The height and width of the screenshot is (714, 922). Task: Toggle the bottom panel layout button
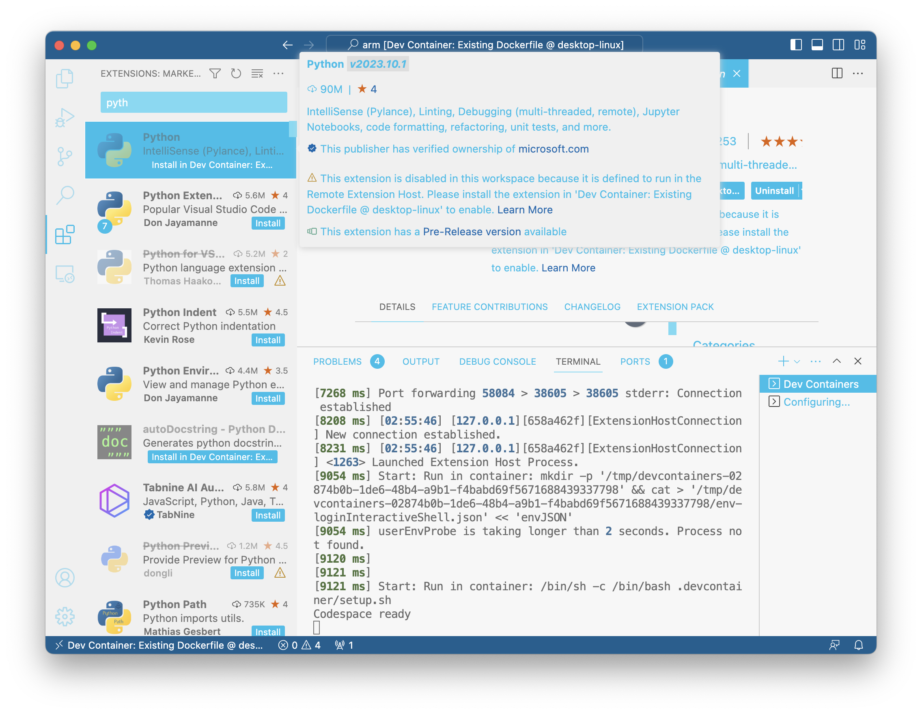click(817, 45)
